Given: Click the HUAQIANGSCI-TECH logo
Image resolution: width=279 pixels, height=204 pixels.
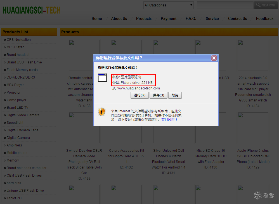Looking at the screenshot, I should (32, 10).
